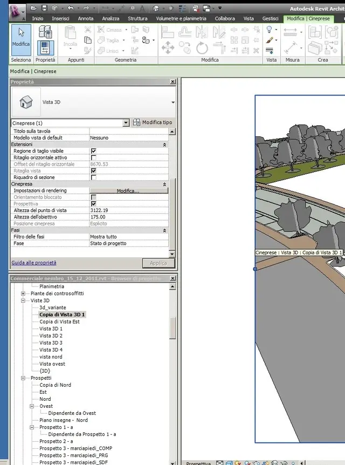Open the Cineprese (1) filter combo box
This screenshot has width=345, height=465.
tap(70, 123)
